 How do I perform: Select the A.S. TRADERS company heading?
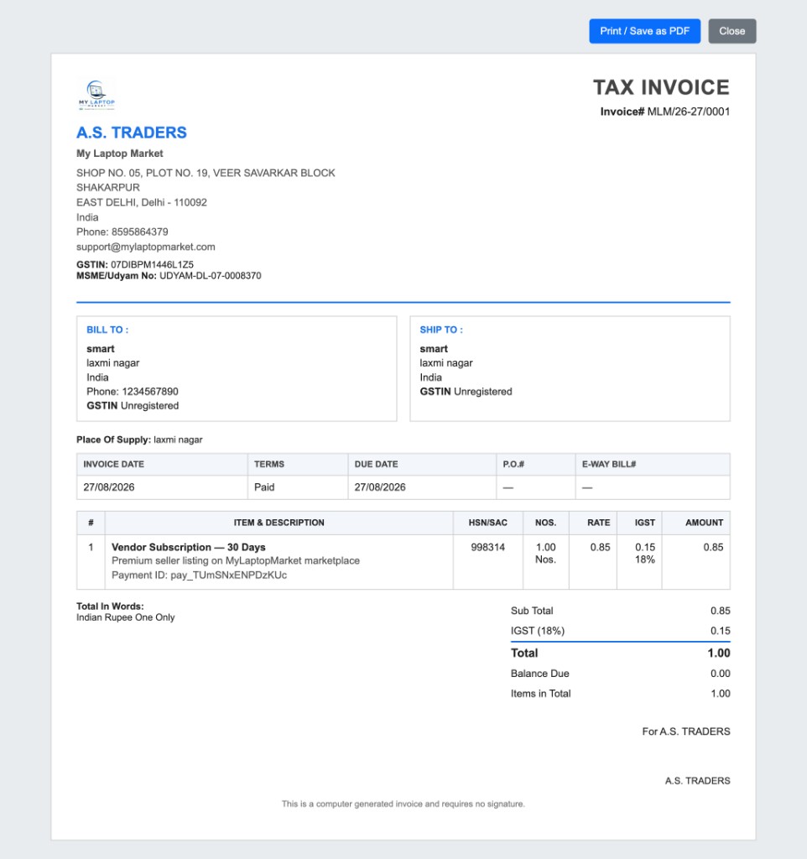point(132,133)
